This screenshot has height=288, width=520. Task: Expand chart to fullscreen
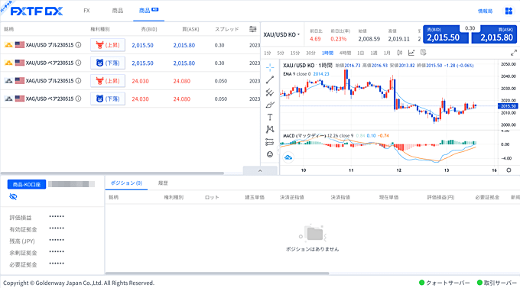point(514,53)
